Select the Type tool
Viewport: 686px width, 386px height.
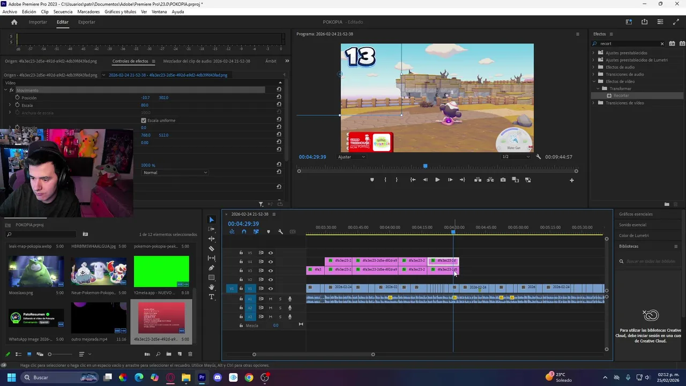211,297
